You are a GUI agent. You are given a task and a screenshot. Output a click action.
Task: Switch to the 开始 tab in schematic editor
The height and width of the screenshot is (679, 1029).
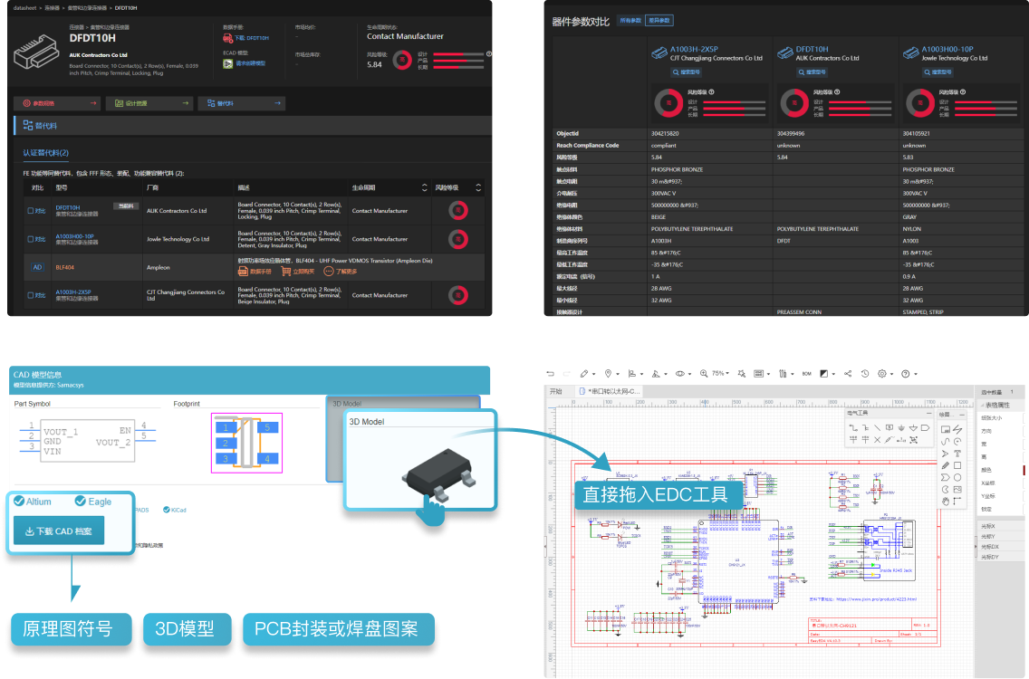(556, 391)
